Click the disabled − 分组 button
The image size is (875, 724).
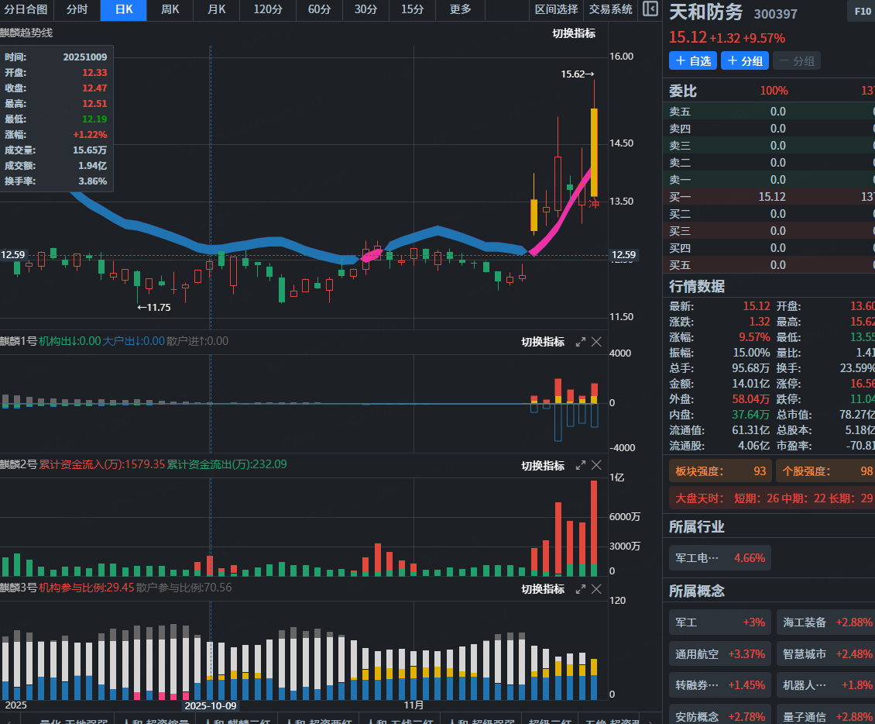coord(796,60)
